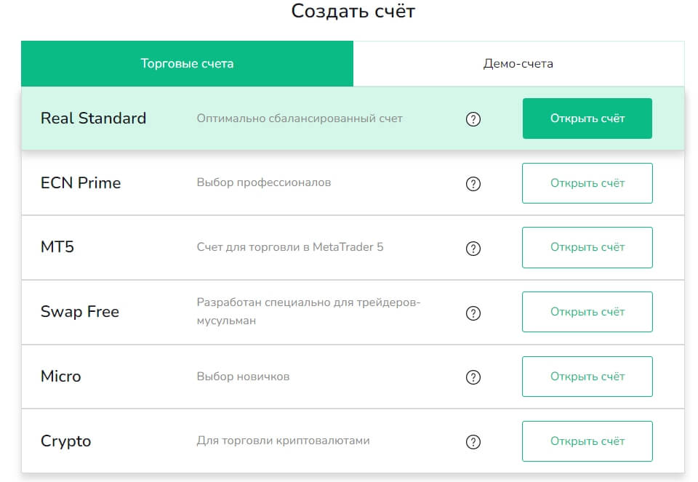Viewport: 698px width, 482px height.
Task: Click the MT5 account name
Action: (57, 247)
